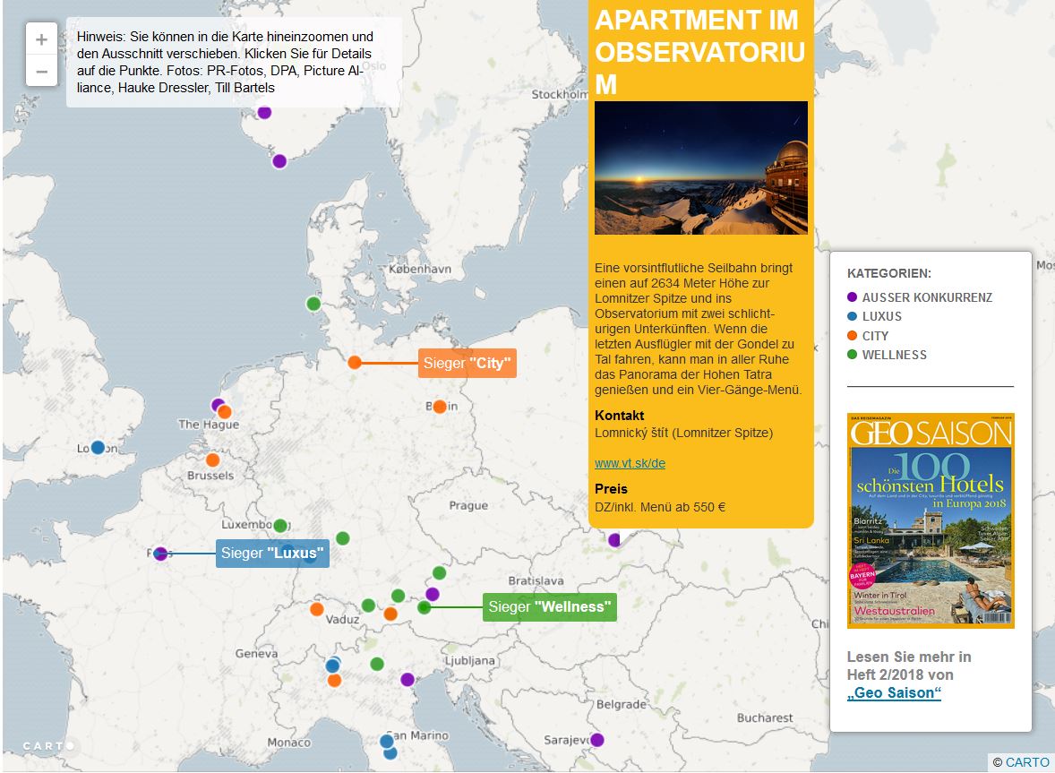Click the green Wellness legend dot
Screen dimensions: 1055x773
(x=853, y=355)
